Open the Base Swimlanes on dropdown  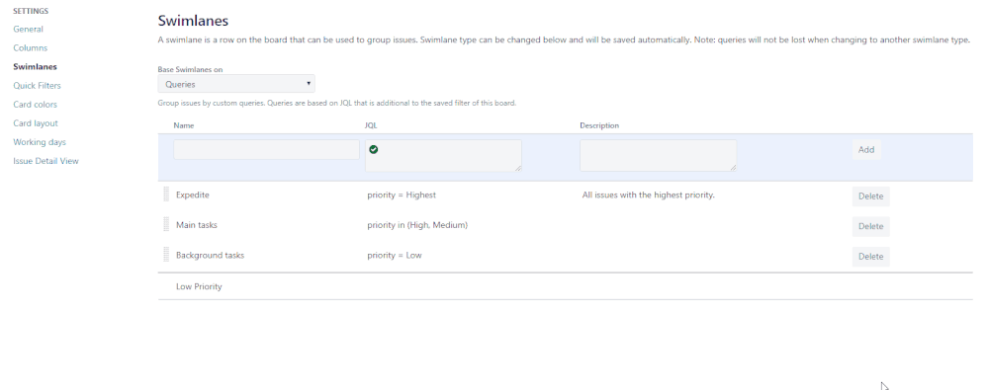(x=236, y=84)
